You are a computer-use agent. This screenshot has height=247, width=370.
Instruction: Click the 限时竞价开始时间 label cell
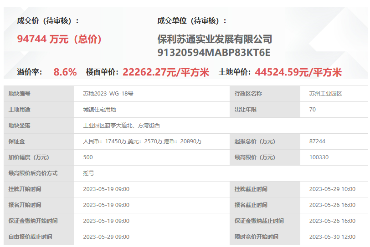pos(265,237)
